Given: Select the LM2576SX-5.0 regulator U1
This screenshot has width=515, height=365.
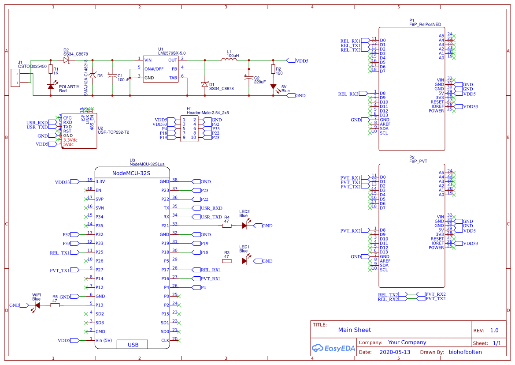Looking at the screenshot, I should pos(161,70).
